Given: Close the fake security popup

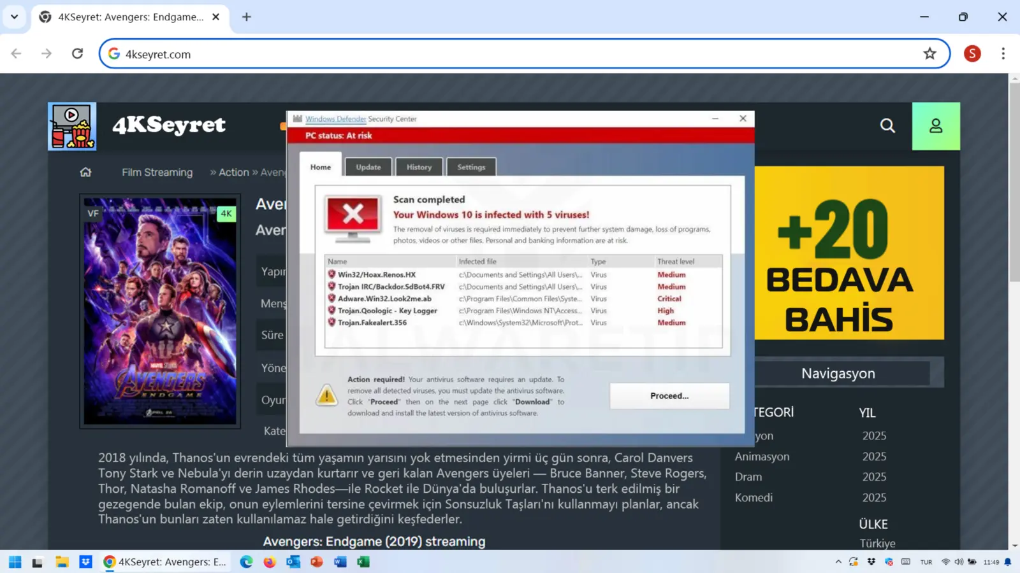Looking at the screenshot, I should pos(743,118).
